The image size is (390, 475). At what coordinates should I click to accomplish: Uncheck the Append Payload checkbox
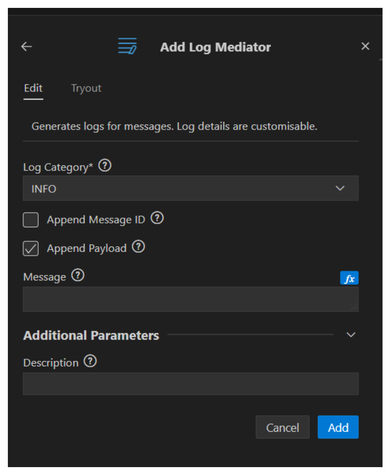coord(31,249)
